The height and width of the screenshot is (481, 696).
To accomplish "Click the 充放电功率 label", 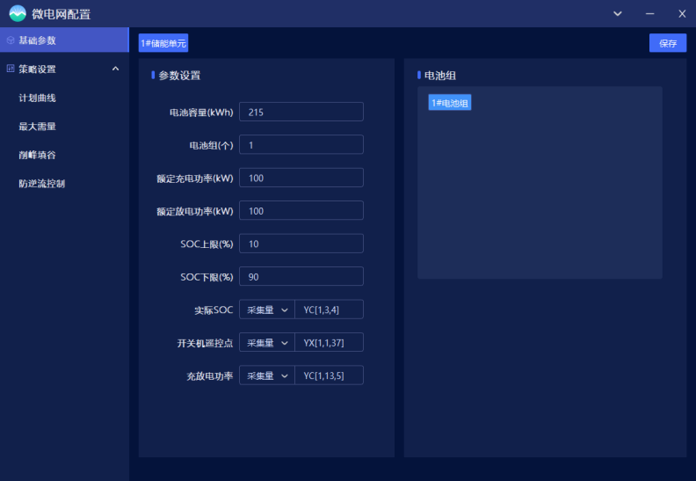I will tap(209, 375).
